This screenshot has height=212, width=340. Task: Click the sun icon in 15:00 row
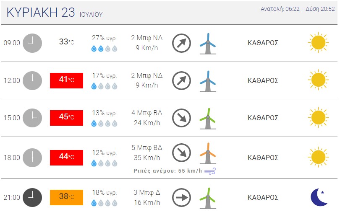coord(318,117)
